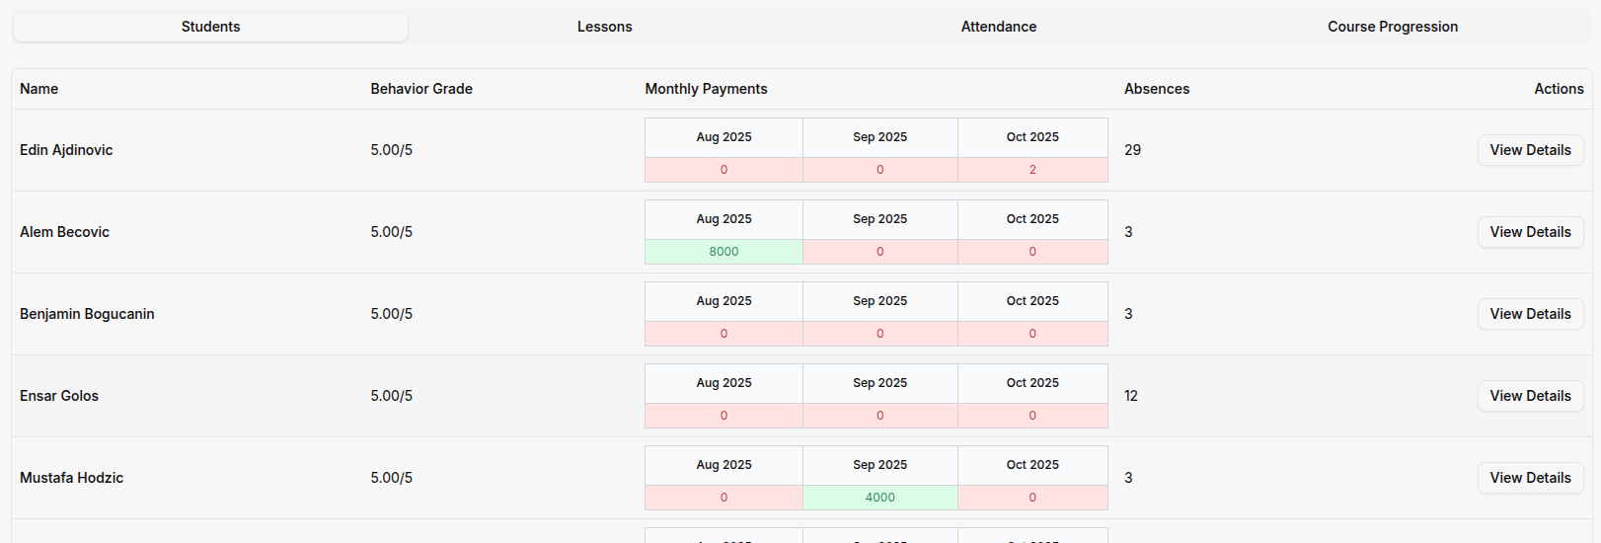Click View Details for Benjamin Bogucanin

1530,314
